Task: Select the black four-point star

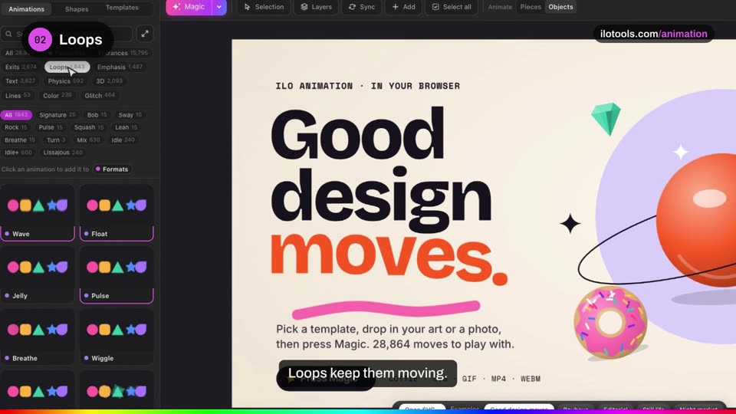Action: coord(570,223)
